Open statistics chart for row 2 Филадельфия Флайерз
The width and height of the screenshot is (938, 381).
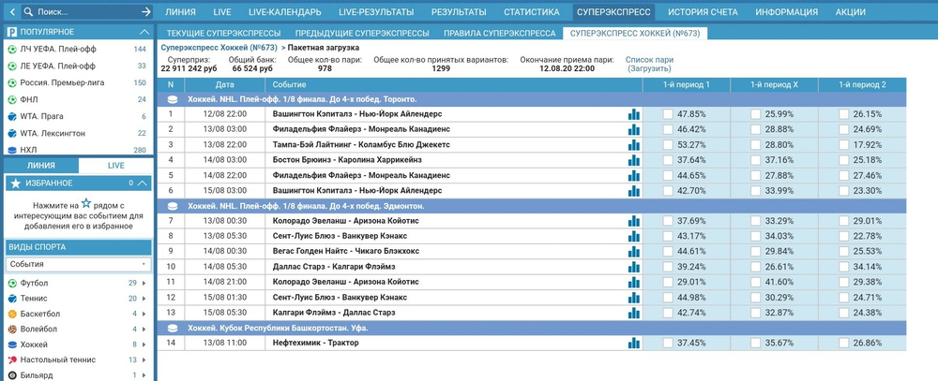pyautogui.click(x=633, y=129)
